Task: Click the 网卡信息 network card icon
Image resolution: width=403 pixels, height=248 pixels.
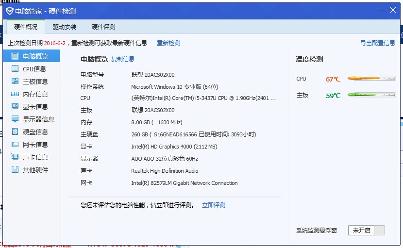Action: coord(15,145)
